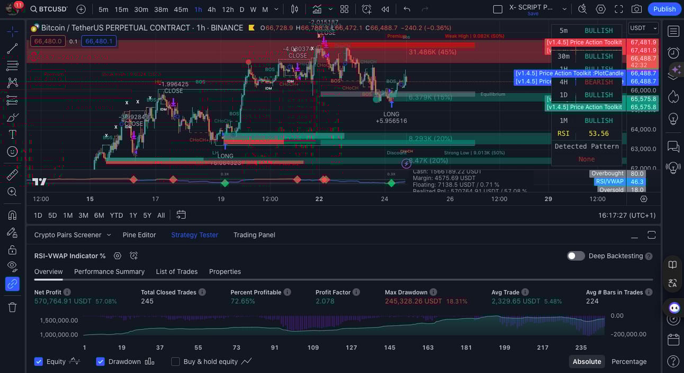The width and height of the screenshot is (684, 373).
Task: Undo the last chart action
Action: tap(407, 9)
